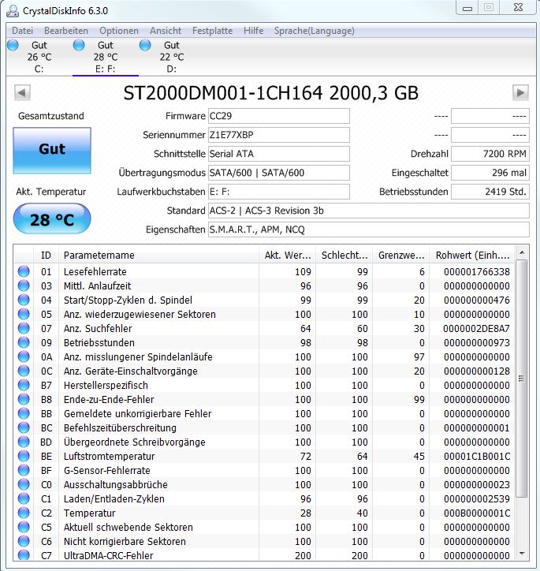Click the Akt. Wer... column header
Viewport: 540px width, 571px height.
[x=288, y=255]
